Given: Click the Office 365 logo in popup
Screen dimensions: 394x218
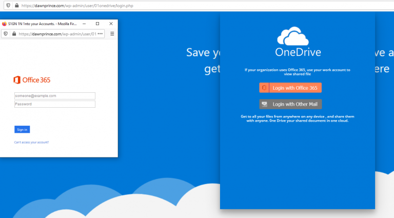Looking at the screenshot, I should 32,80.
